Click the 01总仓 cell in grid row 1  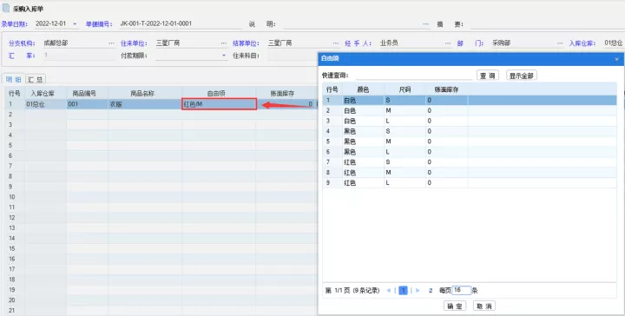coord(46,104)
